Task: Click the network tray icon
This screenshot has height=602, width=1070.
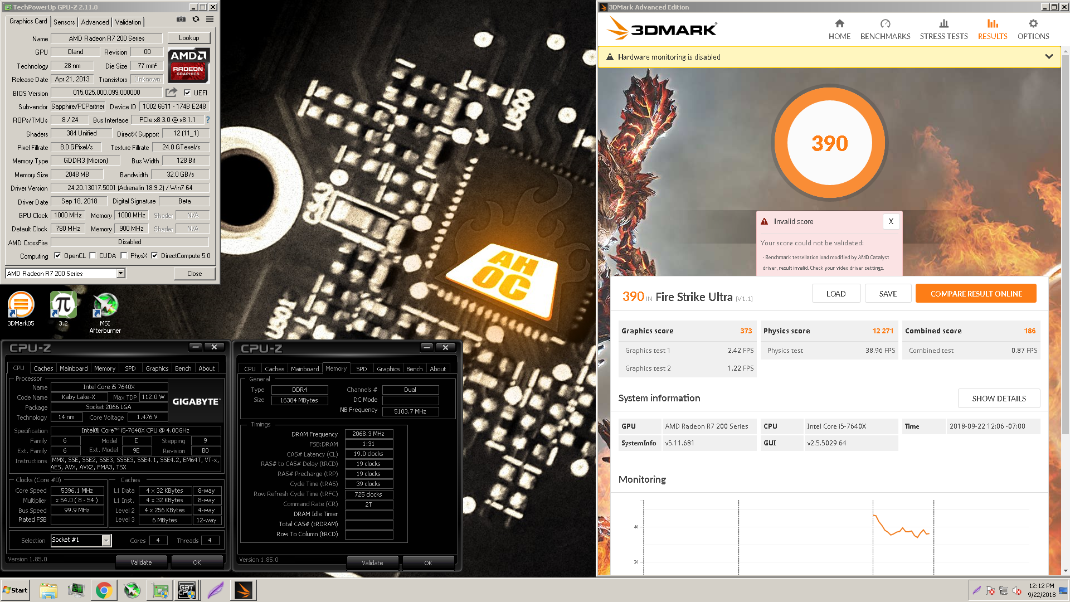Action: click(x=1003, y=590)
